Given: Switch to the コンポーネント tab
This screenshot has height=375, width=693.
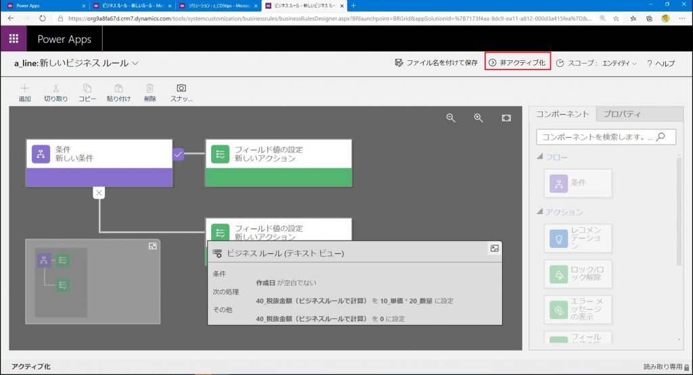Looking at the screenshot, I should coord(562,114).
